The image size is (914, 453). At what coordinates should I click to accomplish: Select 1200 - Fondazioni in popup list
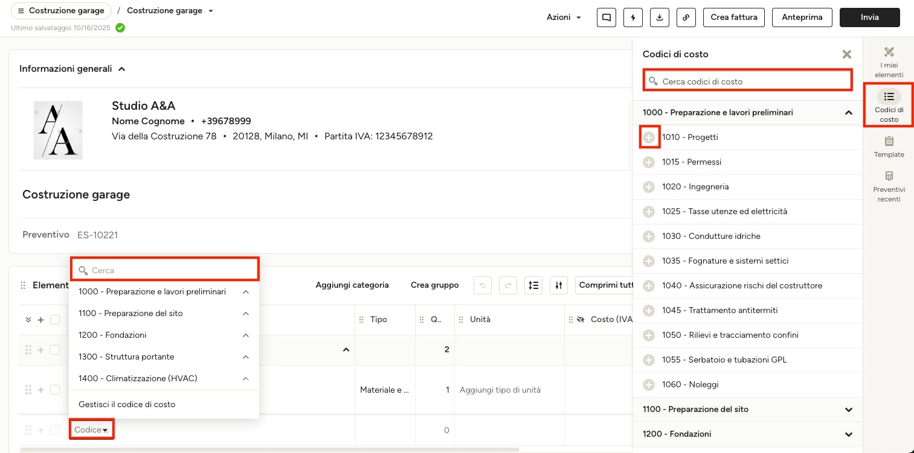(112, 335)
